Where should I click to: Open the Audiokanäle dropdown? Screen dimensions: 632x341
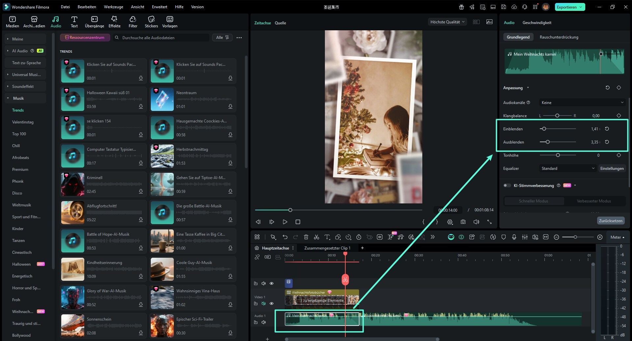point(582,103)
